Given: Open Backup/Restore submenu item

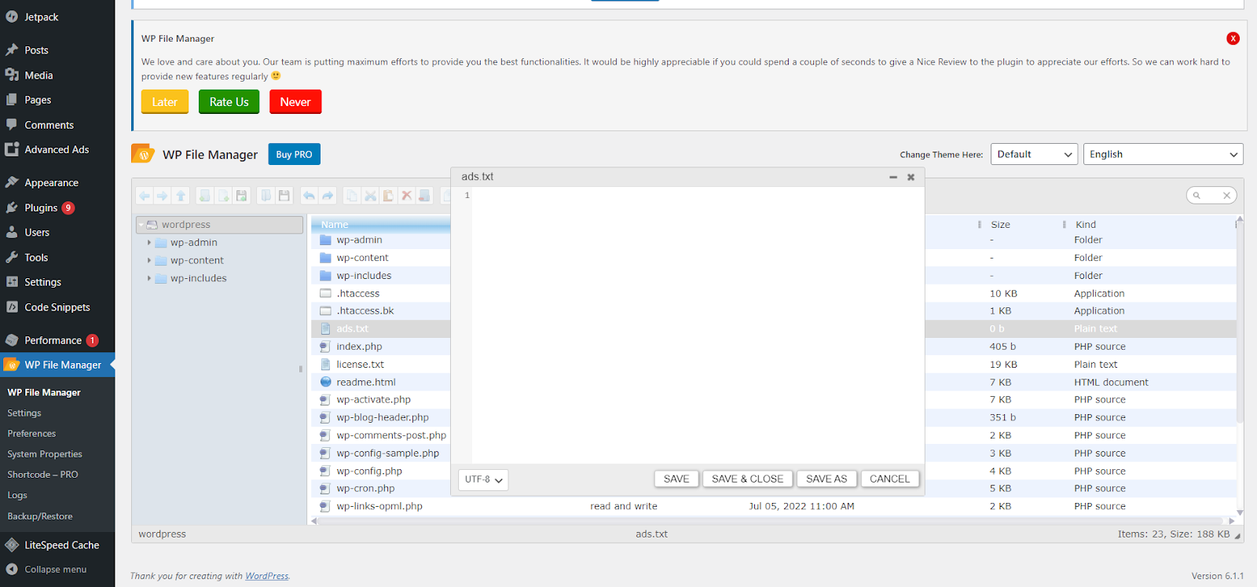Looking at the screenshot, I should click(x=40, y=516).
